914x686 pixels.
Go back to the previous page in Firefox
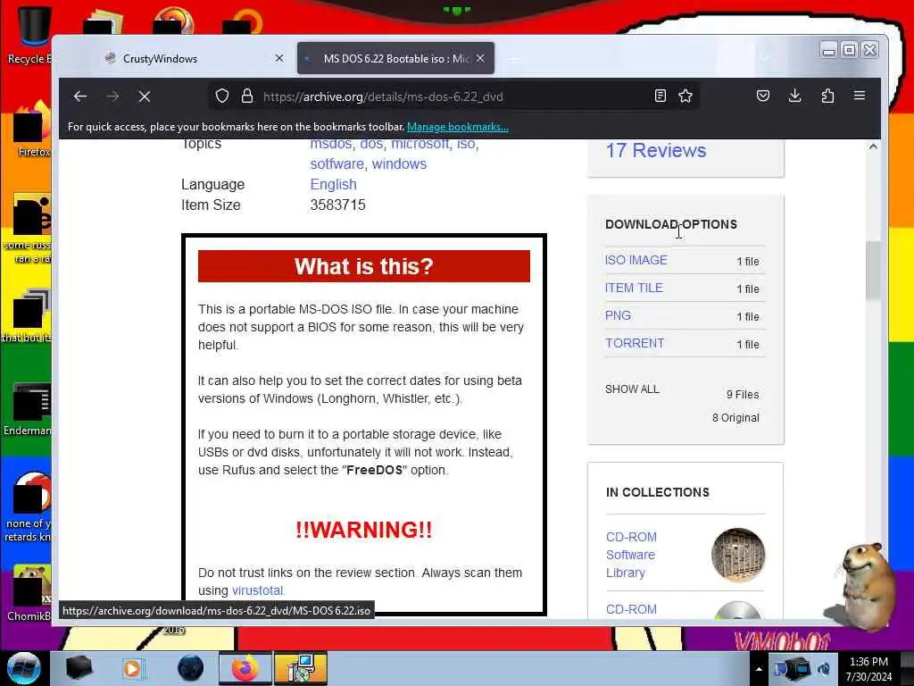80,96
